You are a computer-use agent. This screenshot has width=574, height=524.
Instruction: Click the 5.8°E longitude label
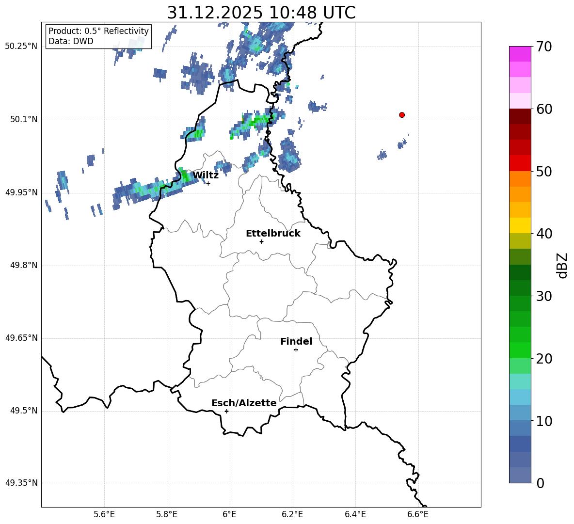pos(167,514)
